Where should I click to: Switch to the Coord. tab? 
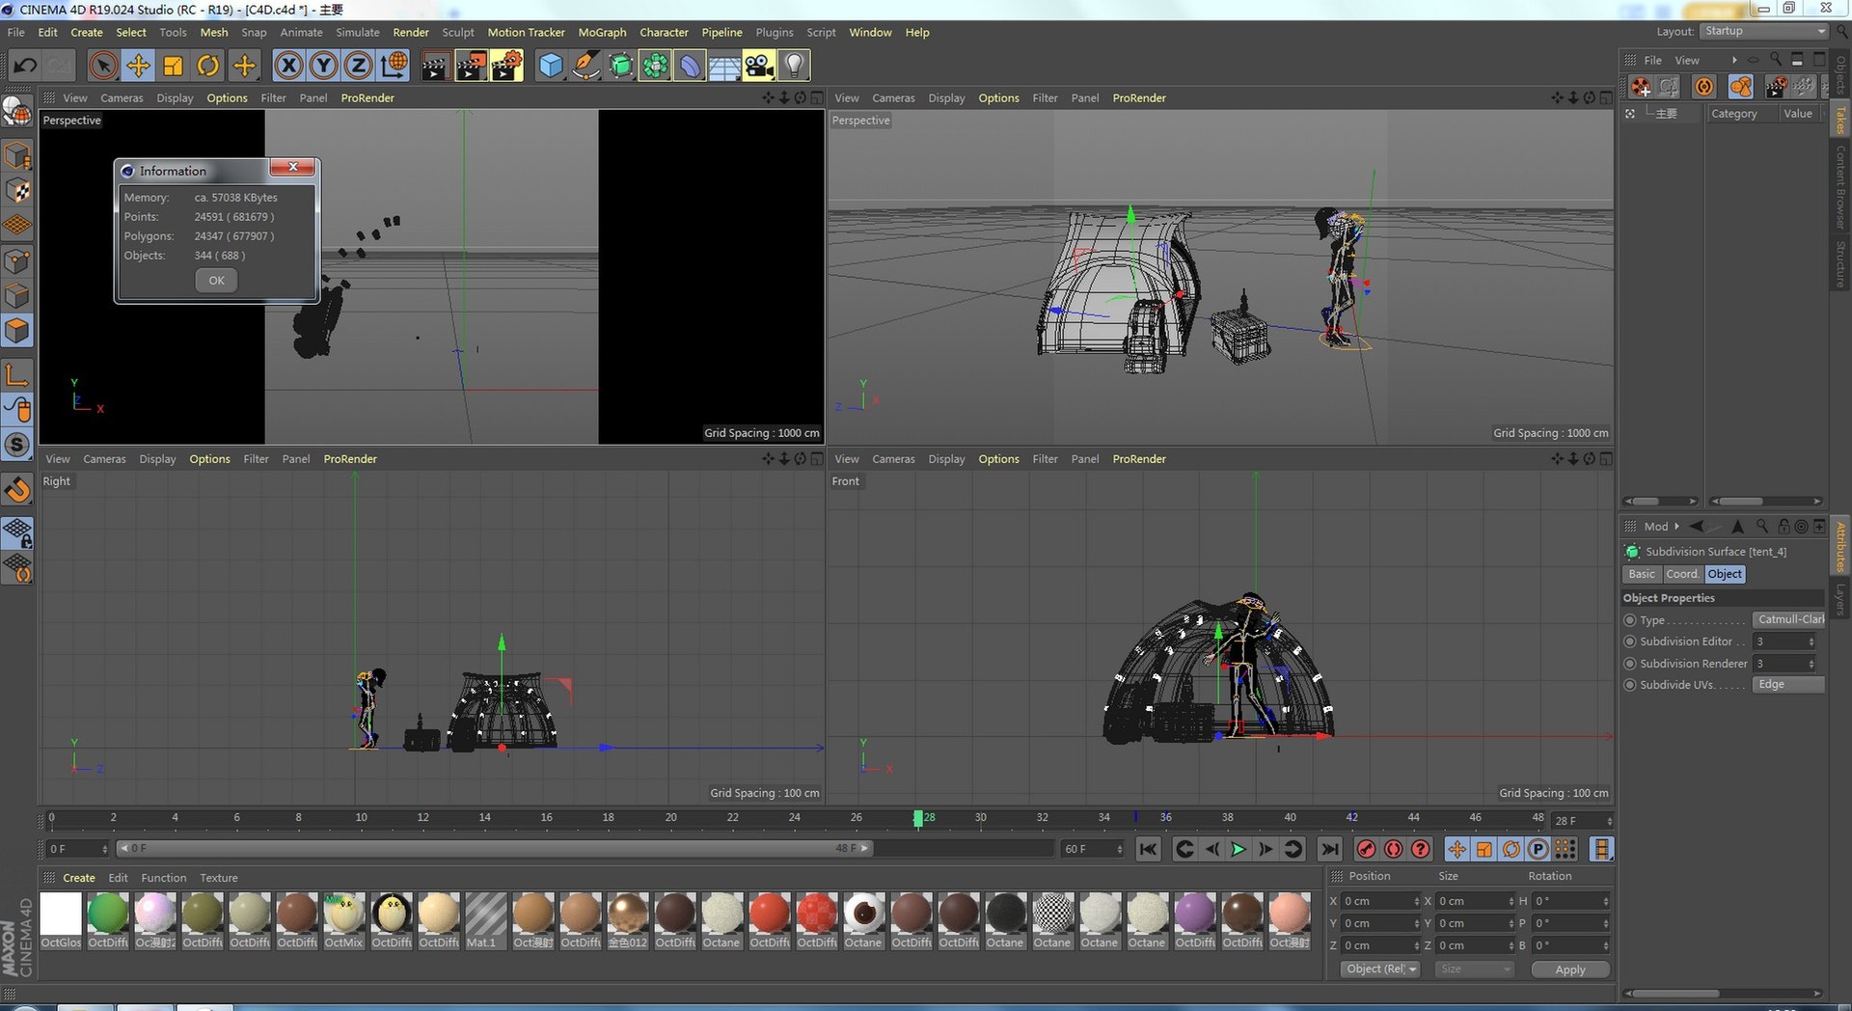[1682, 574]
